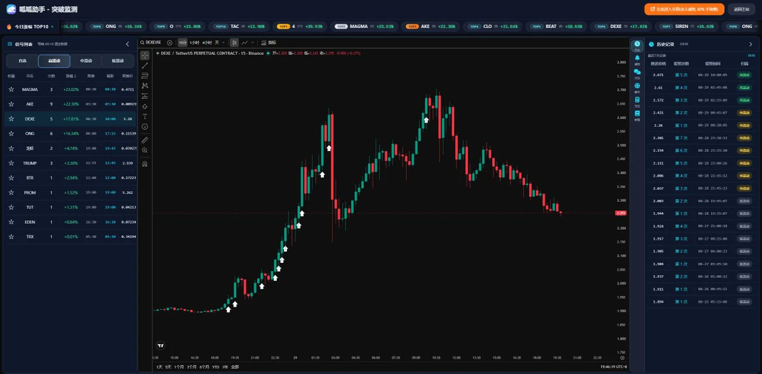Image resolution: width=762 pixels, height=374 pixels.
Task: Set chart range to YTD
Action: coord(216,366)
